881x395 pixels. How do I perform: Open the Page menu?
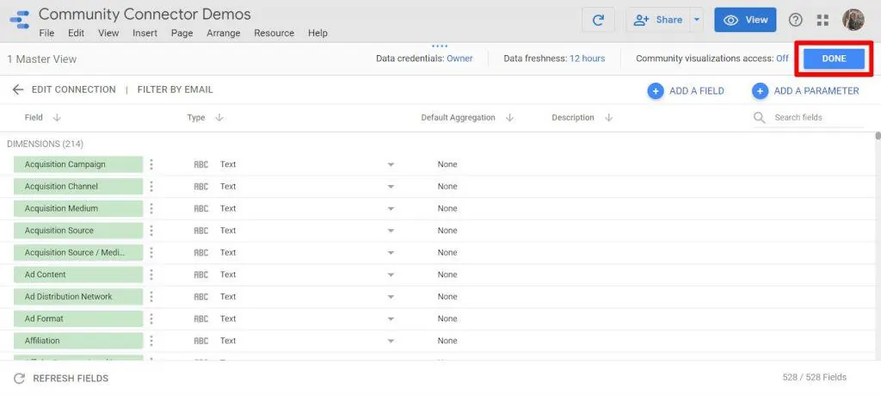pyautogui.click(x=182, y=34)
